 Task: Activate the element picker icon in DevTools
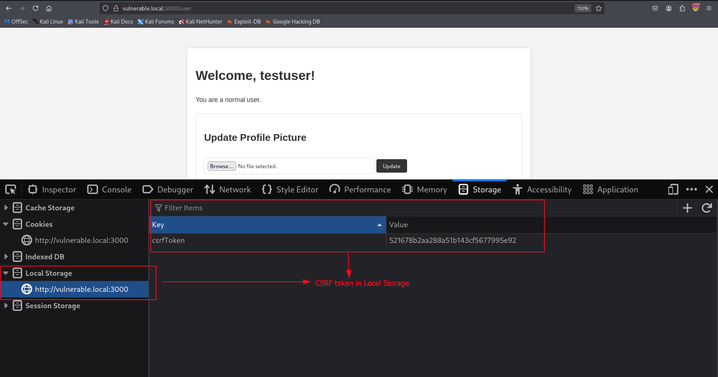click(10, 189)
